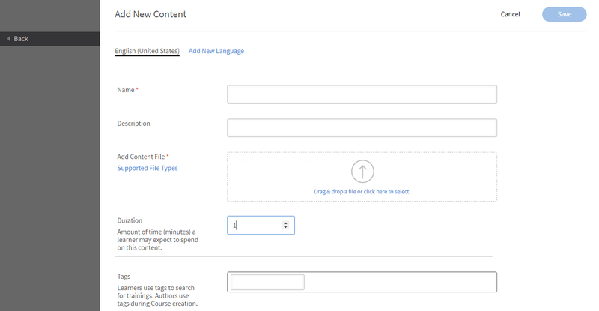Click 'Drag & drop a file or click here' text

[x=362, y=191]
